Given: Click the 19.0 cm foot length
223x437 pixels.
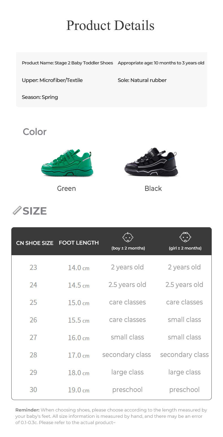Looking at the screenshot, I should [x=78, y=390].
